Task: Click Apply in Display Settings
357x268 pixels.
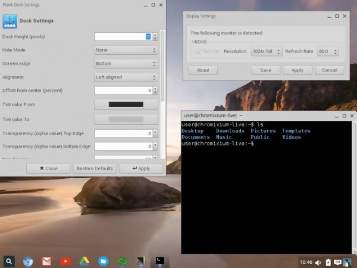Action: 297,70
